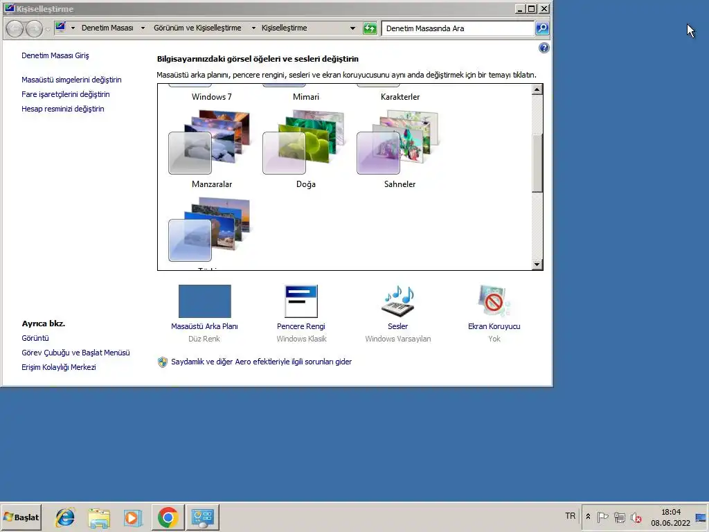Click the Control Panel taskbar button
This screenshot has height=532, width=709.
tap(203, 517)
